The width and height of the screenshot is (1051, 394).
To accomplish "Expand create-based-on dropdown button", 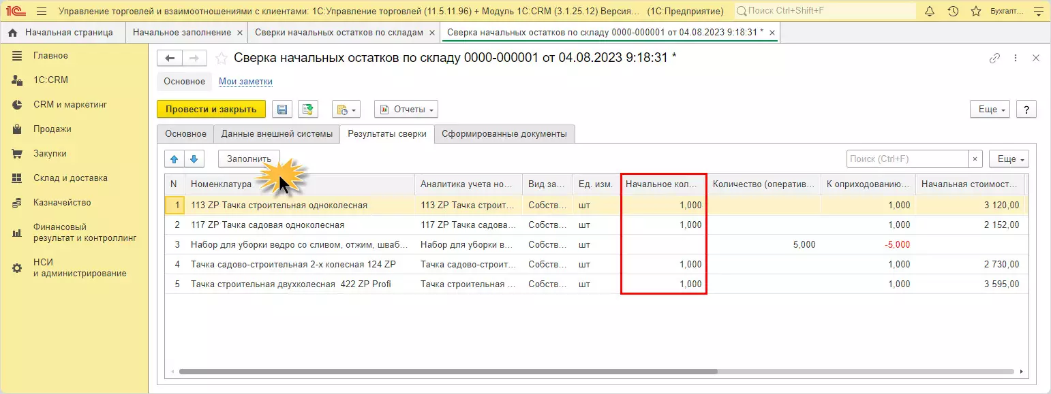I will pyautogui.click(x=345, y=109).
